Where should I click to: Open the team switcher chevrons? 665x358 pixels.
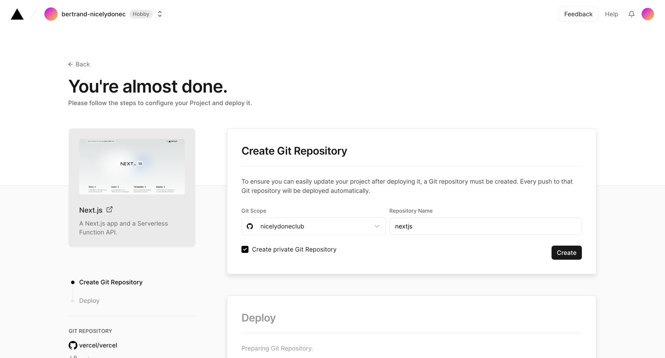tap(160, 14)
